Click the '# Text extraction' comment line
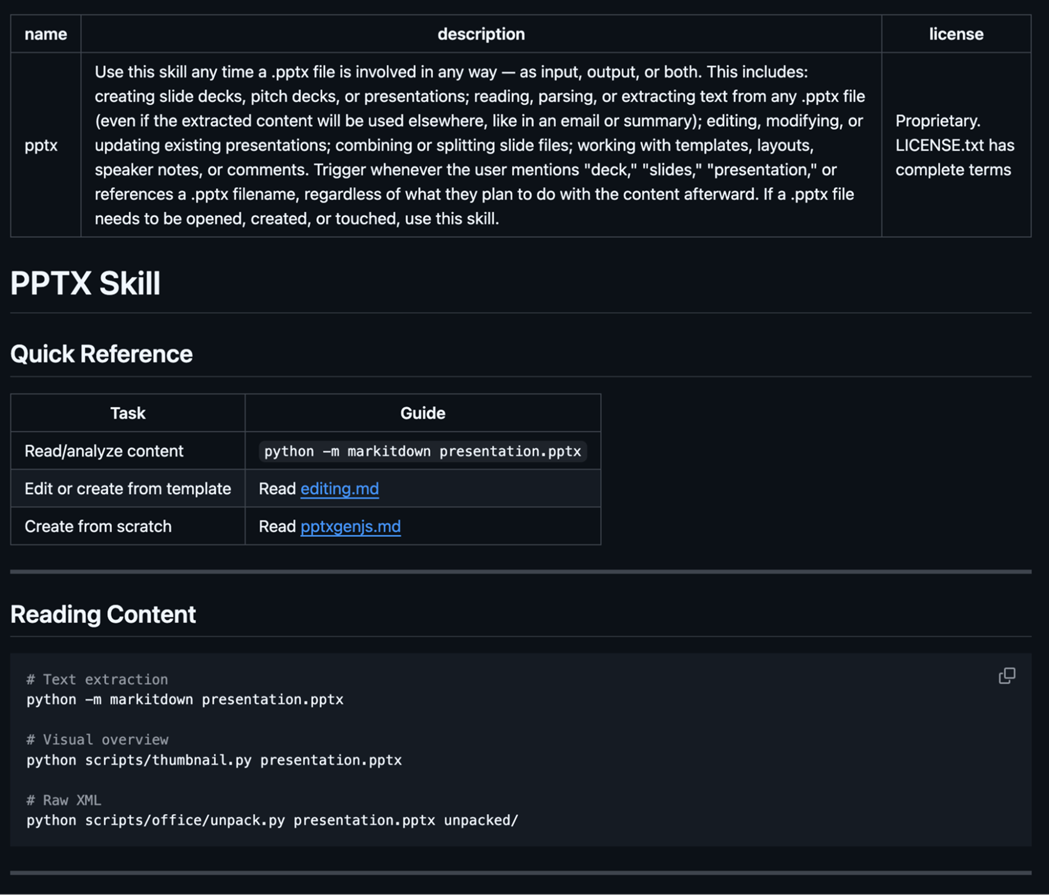 pyautogui.click(x=97, y=679)
